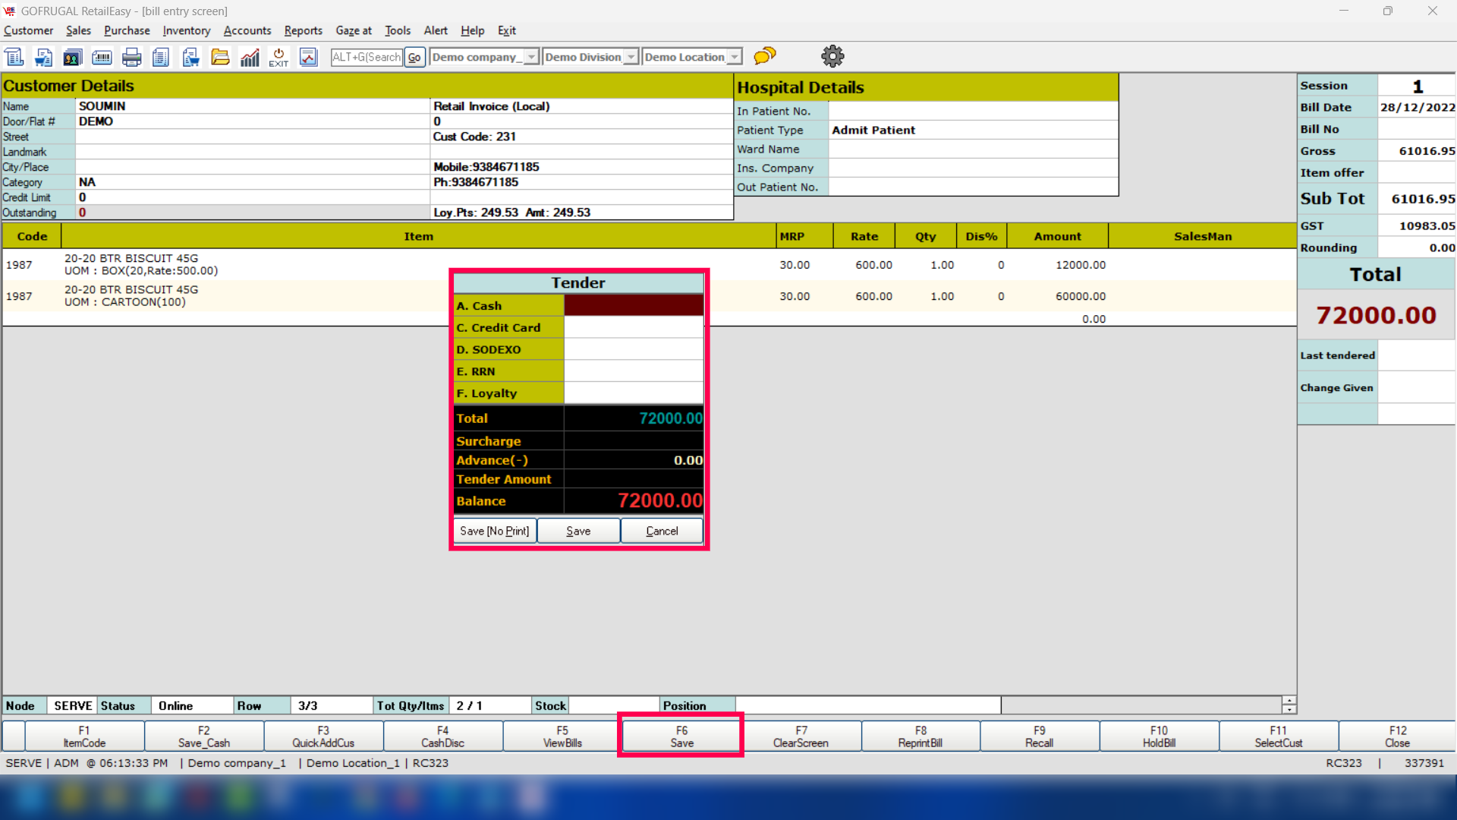Open the Inventory menu

[x=186, y=30]
